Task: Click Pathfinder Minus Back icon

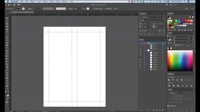Action: point(191,86)
